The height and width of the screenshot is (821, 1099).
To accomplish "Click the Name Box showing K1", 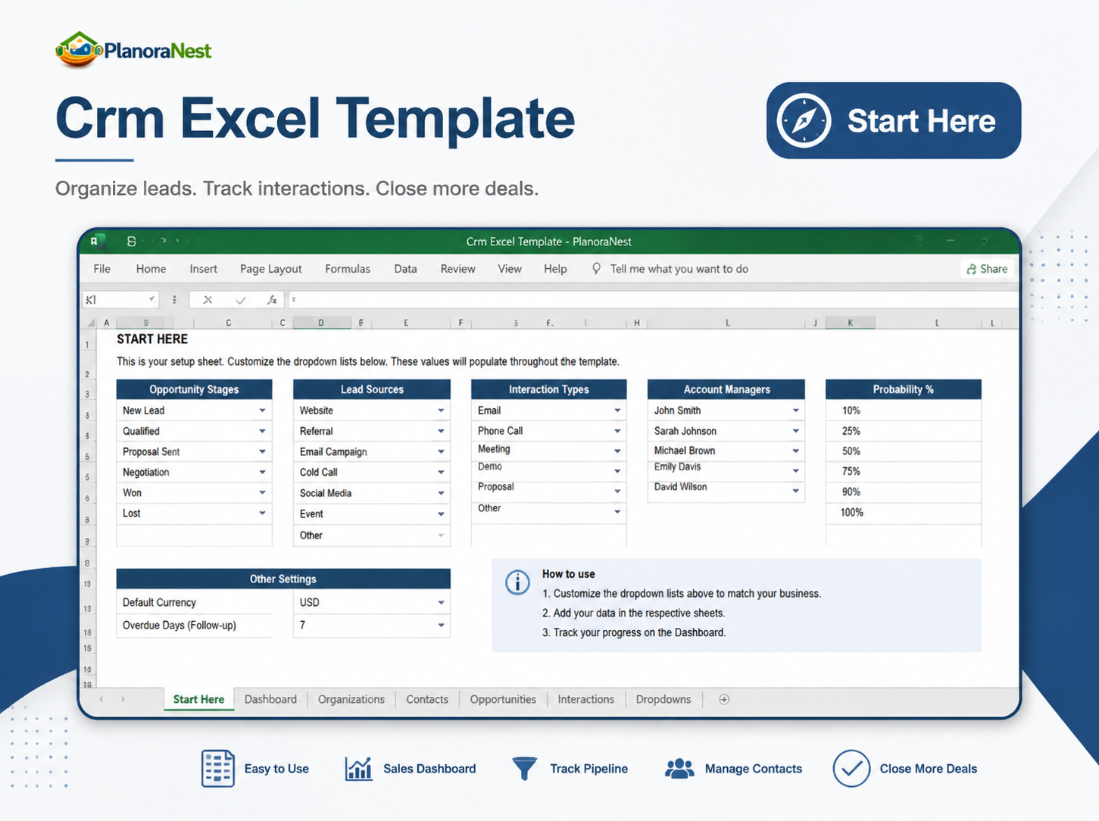I will pos(120,300).
